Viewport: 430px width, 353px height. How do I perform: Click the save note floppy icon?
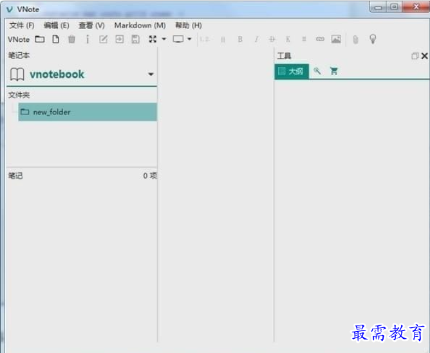pos(135,39)
